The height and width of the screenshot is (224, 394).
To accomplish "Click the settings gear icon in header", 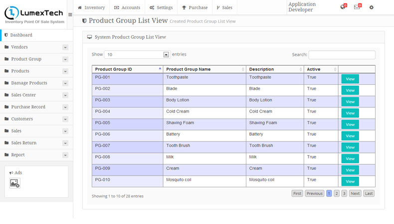I will point(371,7).
